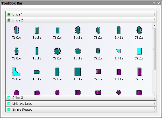Screen dimensions: 162x118
Task: Select the round table with purple chairs
Action: [57, 51]
